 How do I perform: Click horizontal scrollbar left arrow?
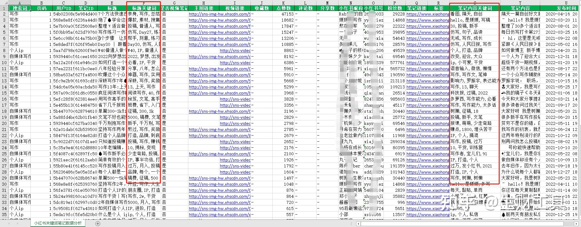click(359, 224)
